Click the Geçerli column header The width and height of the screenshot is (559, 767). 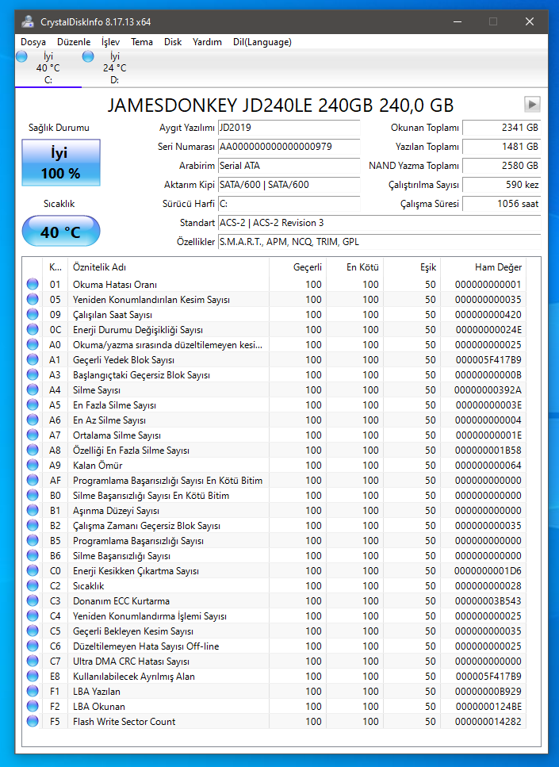(x=298, y=267)
